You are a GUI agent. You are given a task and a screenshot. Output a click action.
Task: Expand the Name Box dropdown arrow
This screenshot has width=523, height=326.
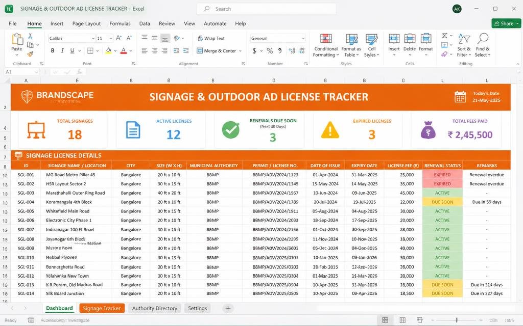[36, 72]
